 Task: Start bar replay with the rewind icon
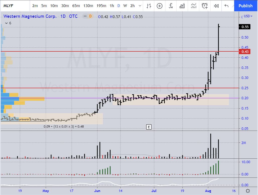pyautogui.click(x=216, y=6)
